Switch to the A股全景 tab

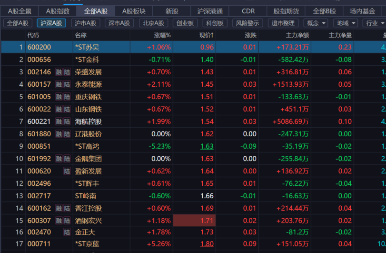click(x=20, y=11)
